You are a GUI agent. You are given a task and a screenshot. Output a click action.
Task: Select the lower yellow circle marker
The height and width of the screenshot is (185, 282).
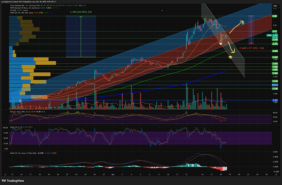pos(231,56)
